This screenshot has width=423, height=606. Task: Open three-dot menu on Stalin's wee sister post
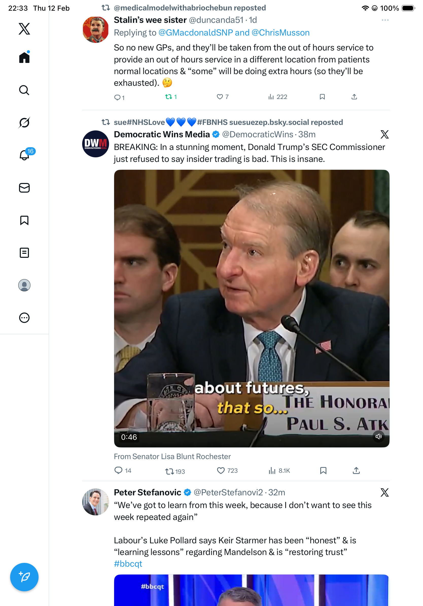[385, 20]
